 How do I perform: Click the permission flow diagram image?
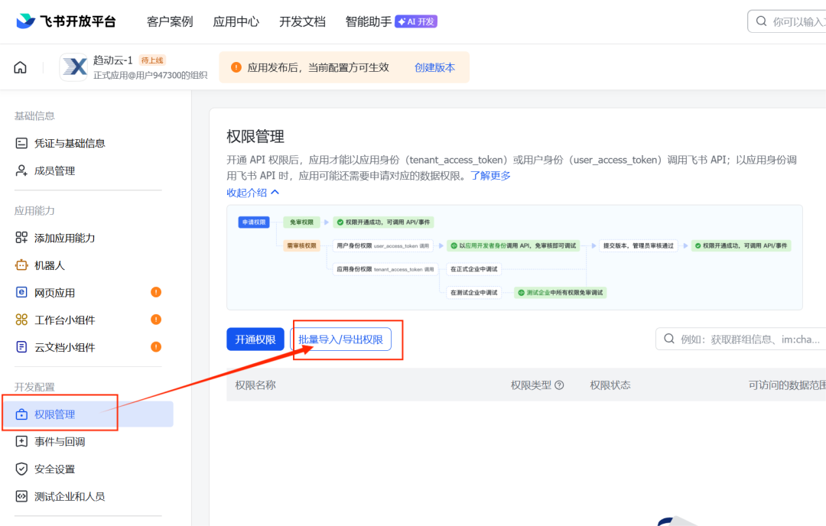click(x=514, y=258)
